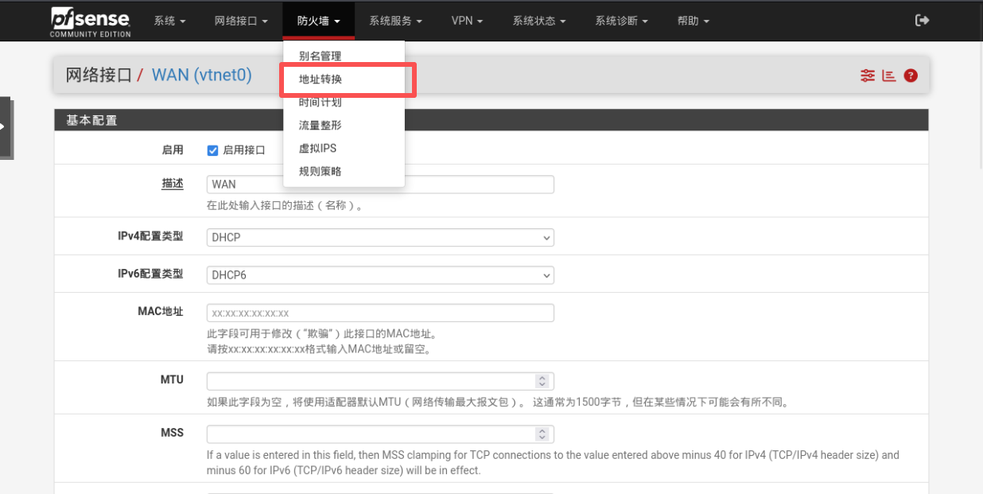Click the MTU spinner arrows
The height and width of the screenshot is (494, 983).
[x=542, y=381]
